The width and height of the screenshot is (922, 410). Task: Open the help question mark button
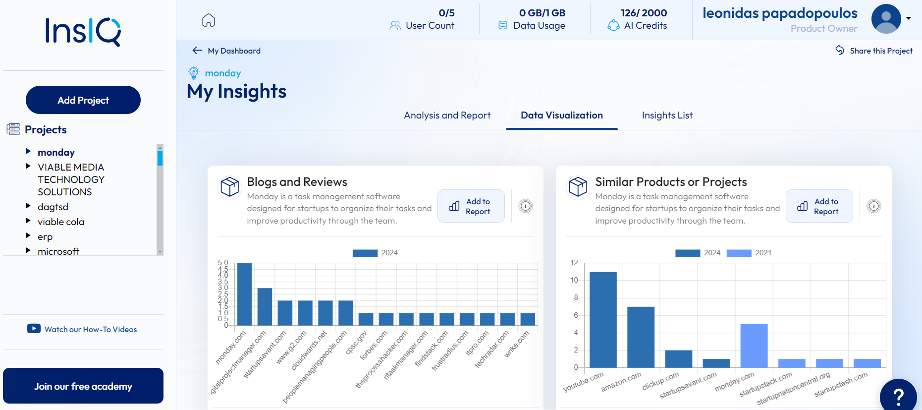(898, 396)
